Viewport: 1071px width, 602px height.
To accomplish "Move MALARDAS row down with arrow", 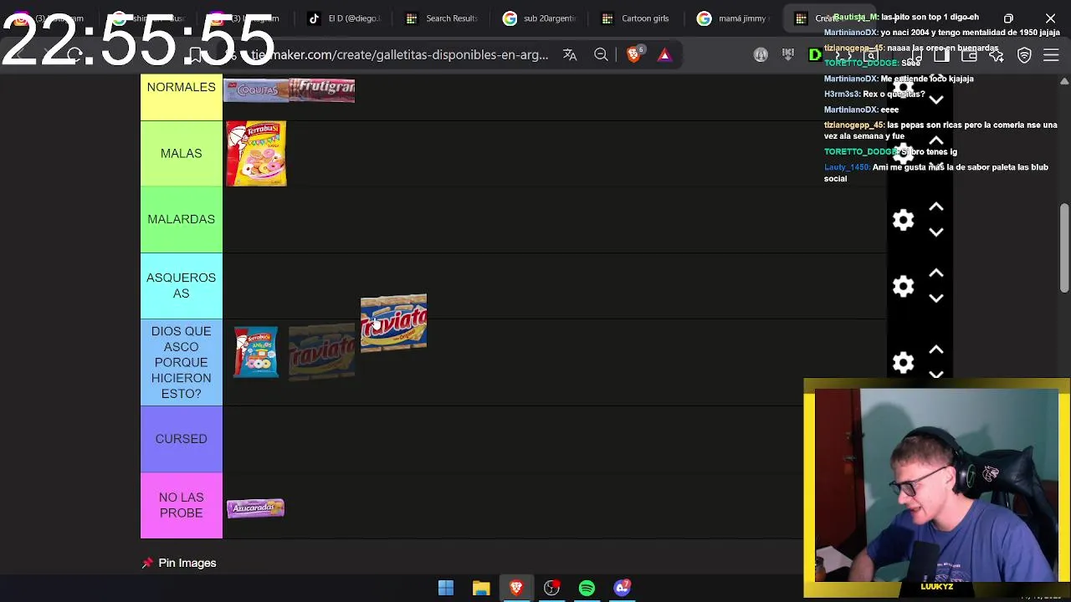I will click(x=936, y=232).
